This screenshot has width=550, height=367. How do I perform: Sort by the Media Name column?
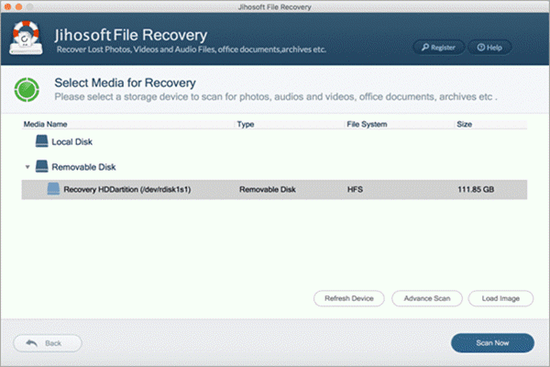tap(128, 125)
